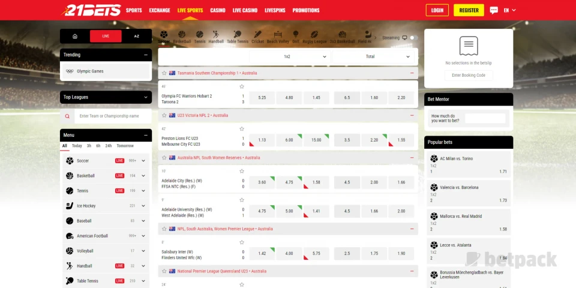This screenshot has width=576, height=288.
Task: Open the Total market dropdown
Action: pyautogui.click(x=373, y=56)
